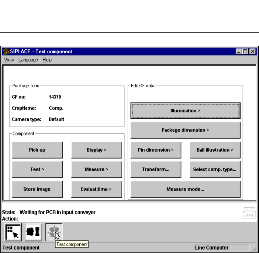
Task: Open the Measure mode... dialog
Action: (185, 189)
